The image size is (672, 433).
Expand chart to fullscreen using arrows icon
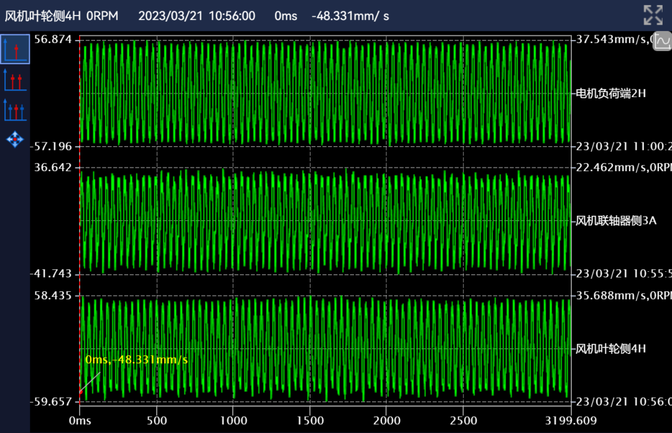(653, 15)
